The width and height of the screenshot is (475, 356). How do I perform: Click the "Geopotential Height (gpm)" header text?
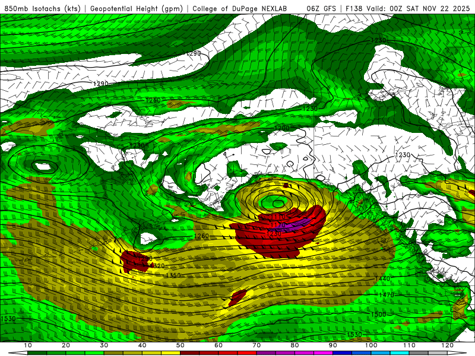pyautogui.click(x=137, y=9)
